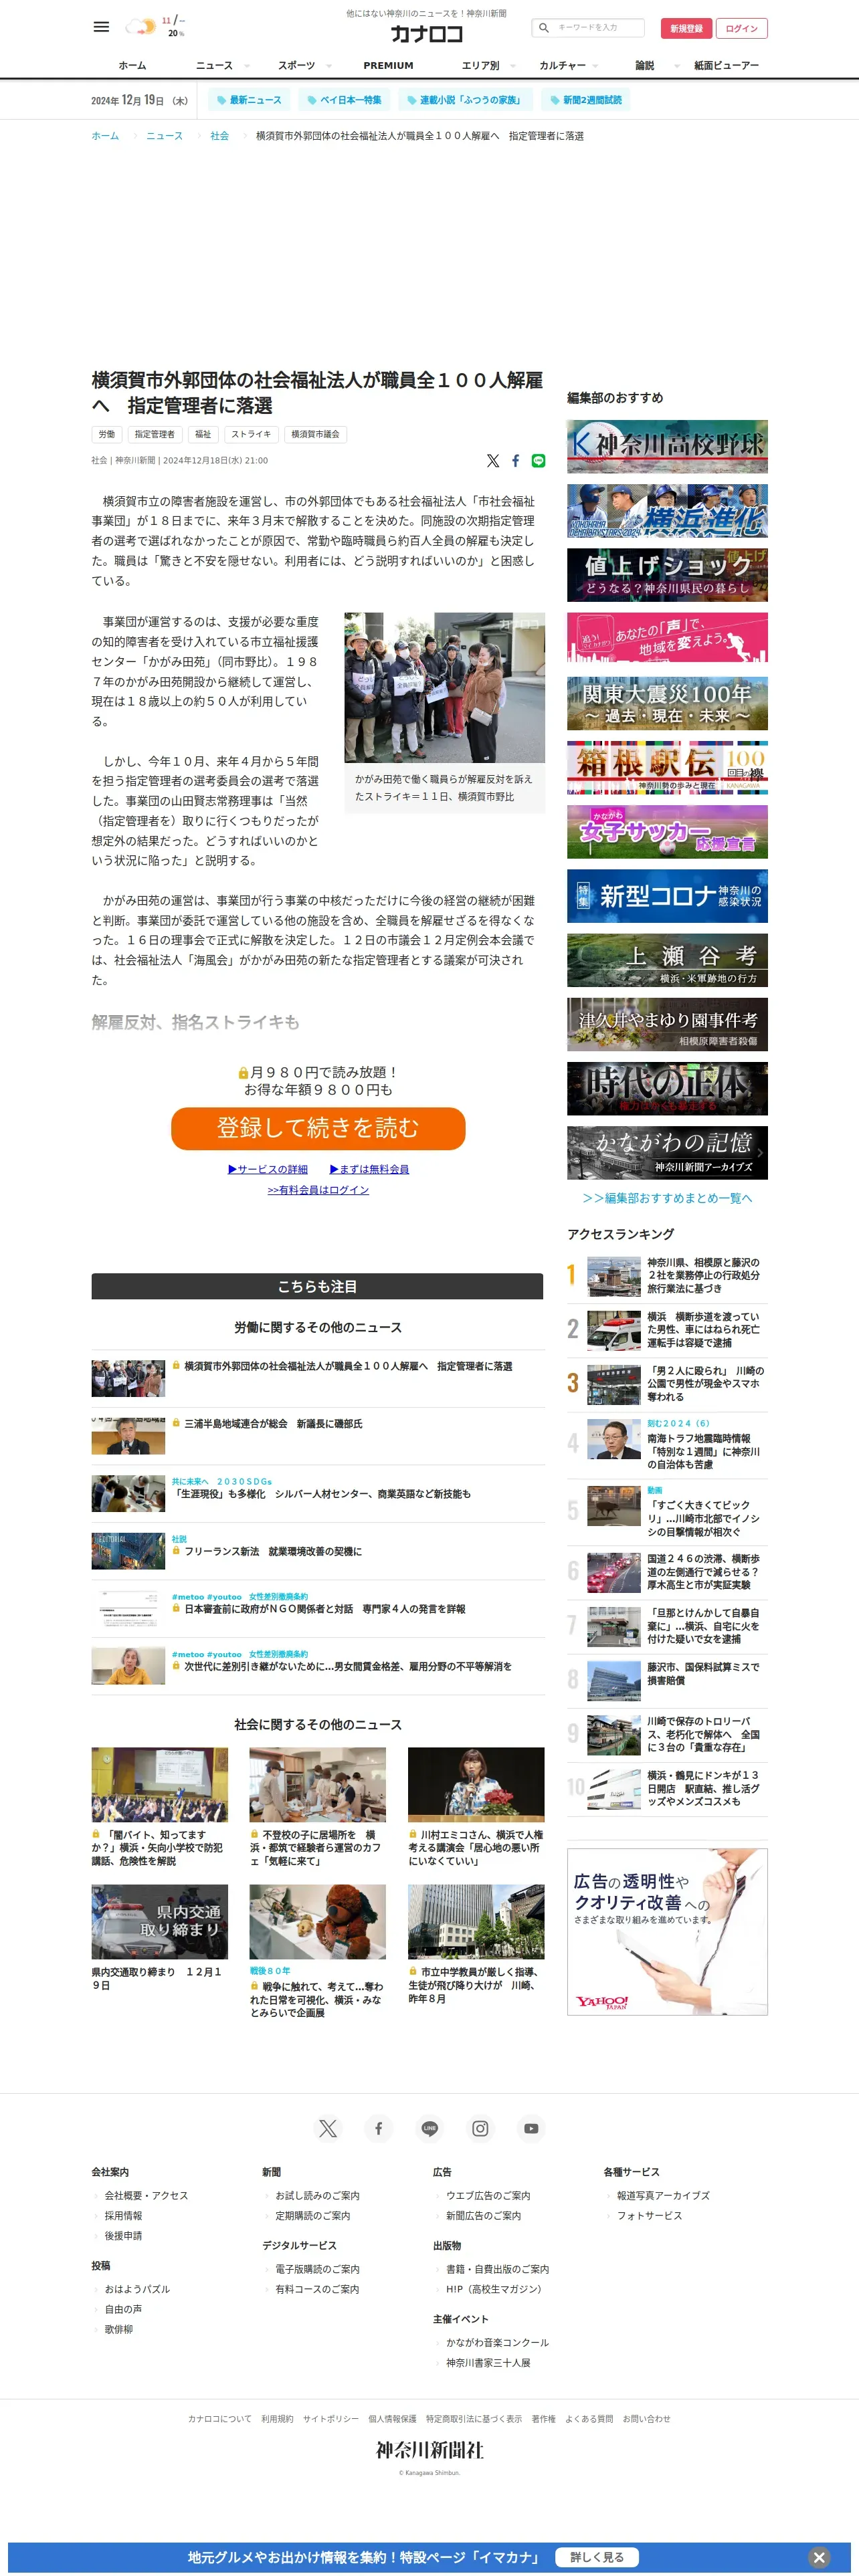Open 会社概要・アクセス footer link
The width and height of the screenshot is (859, 2576).
[x=146, y=2195]
